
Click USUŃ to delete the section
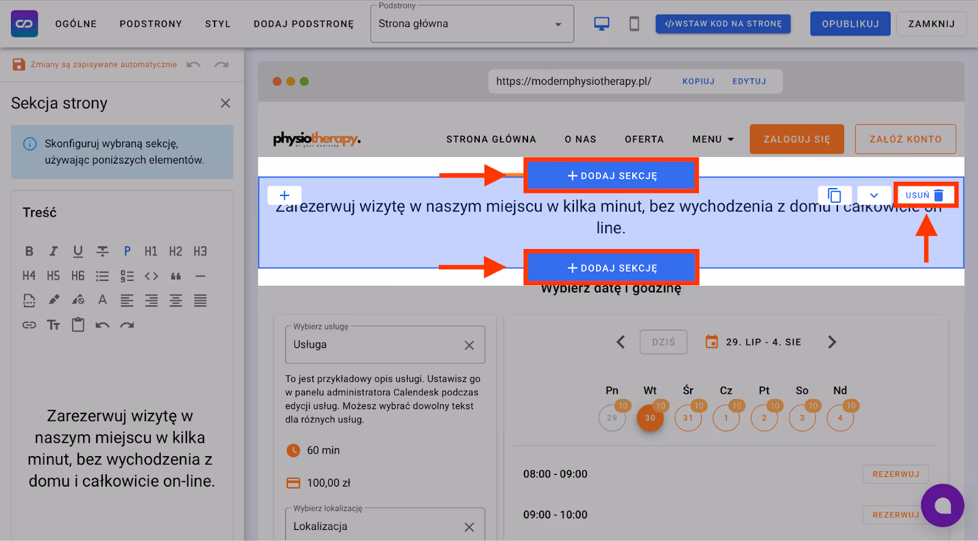point(924,195)
